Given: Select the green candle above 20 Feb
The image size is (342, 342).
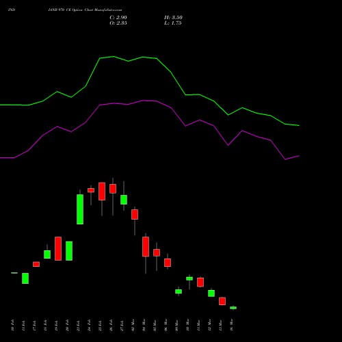Looking at the screenshot, I should [69, 251].
